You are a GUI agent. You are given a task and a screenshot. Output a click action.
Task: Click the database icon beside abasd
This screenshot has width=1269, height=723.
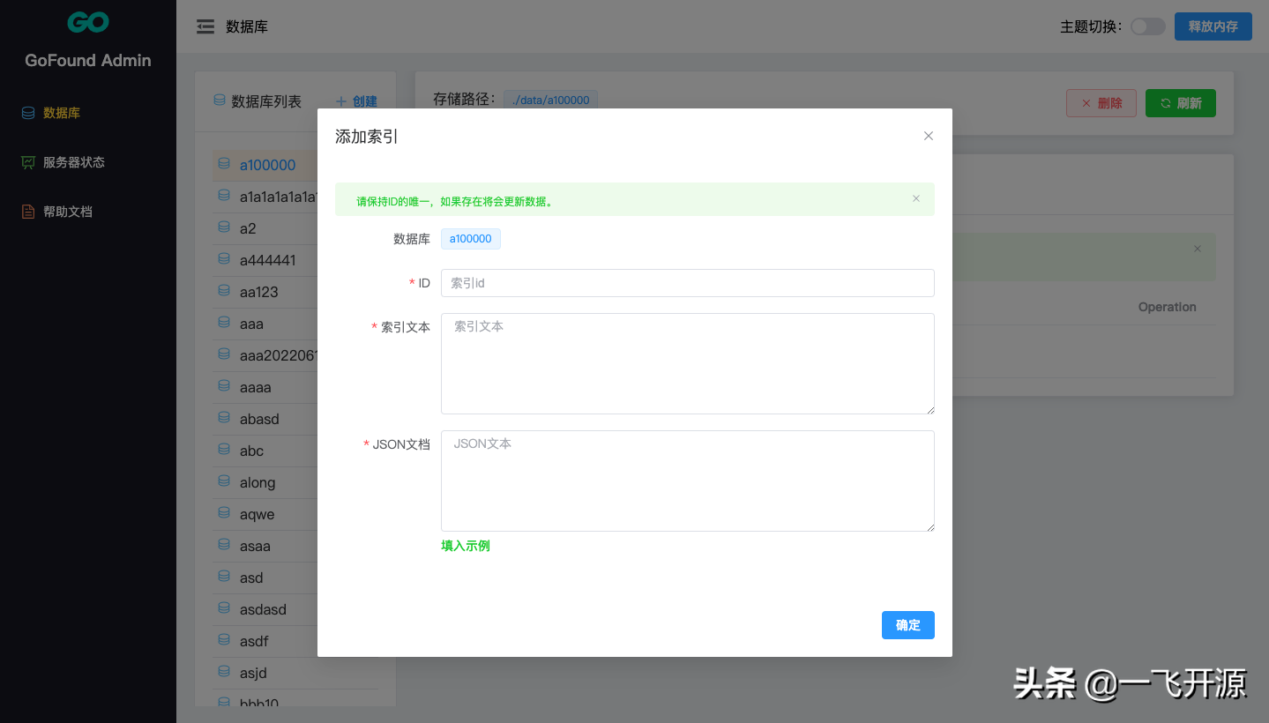coord(224,418)
